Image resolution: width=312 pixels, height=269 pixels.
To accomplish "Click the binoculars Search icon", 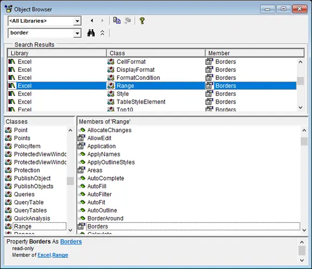I will click(x=91, y=33).
